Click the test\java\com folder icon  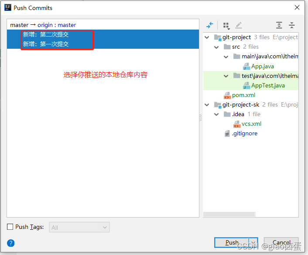(237, 76)
